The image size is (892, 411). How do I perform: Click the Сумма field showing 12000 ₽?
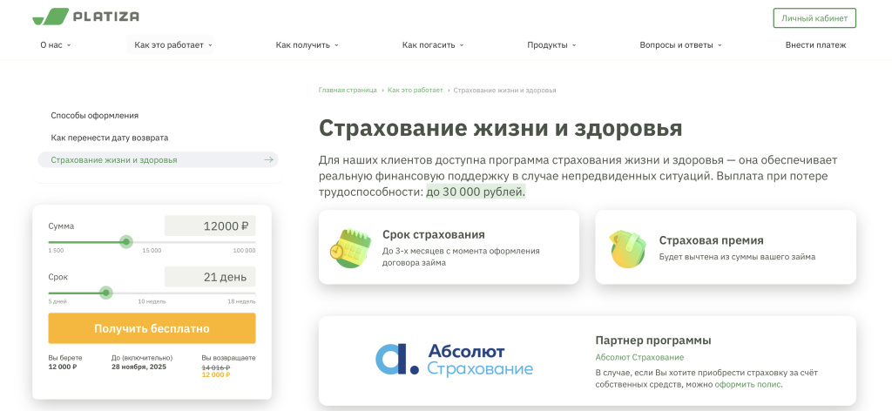pyautogui.click(x=210, y=226)
